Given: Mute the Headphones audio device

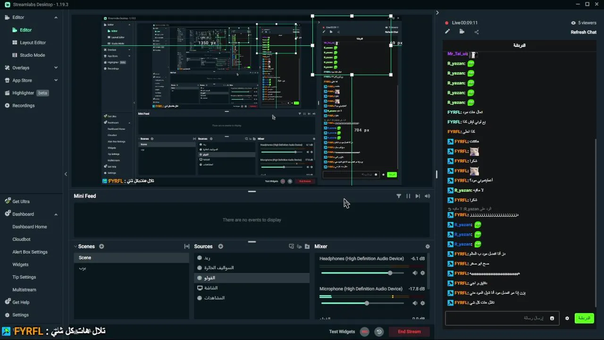Looking at the screenshot, I should pos(415,273).
